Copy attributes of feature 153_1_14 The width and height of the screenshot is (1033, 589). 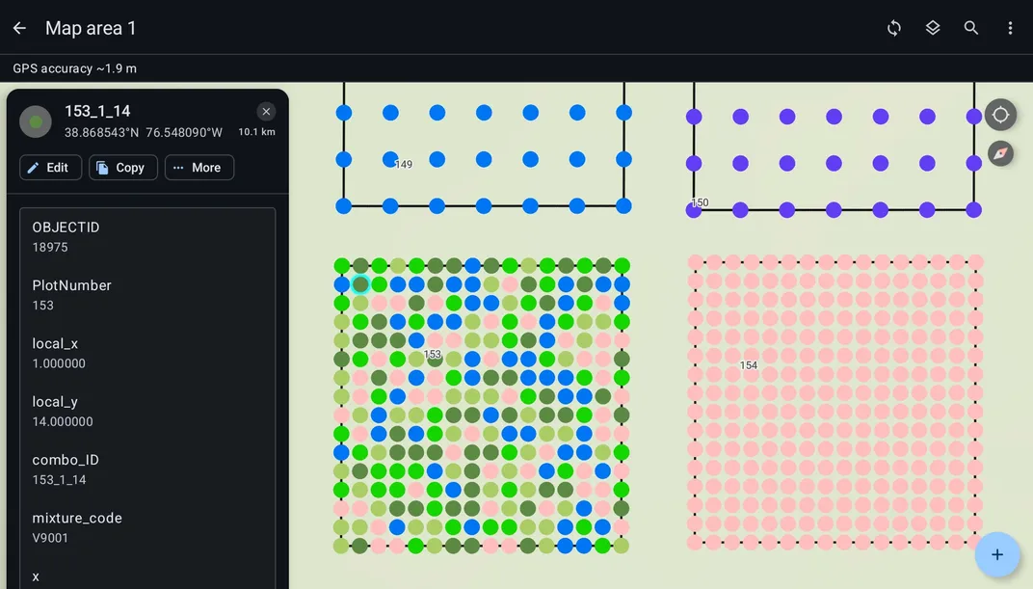(122, 167)
